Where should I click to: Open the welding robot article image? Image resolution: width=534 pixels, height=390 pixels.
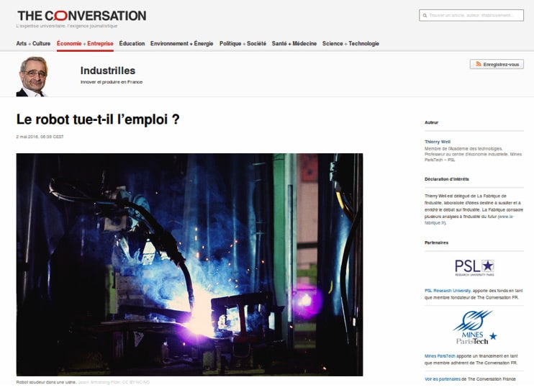click(189, 264)
